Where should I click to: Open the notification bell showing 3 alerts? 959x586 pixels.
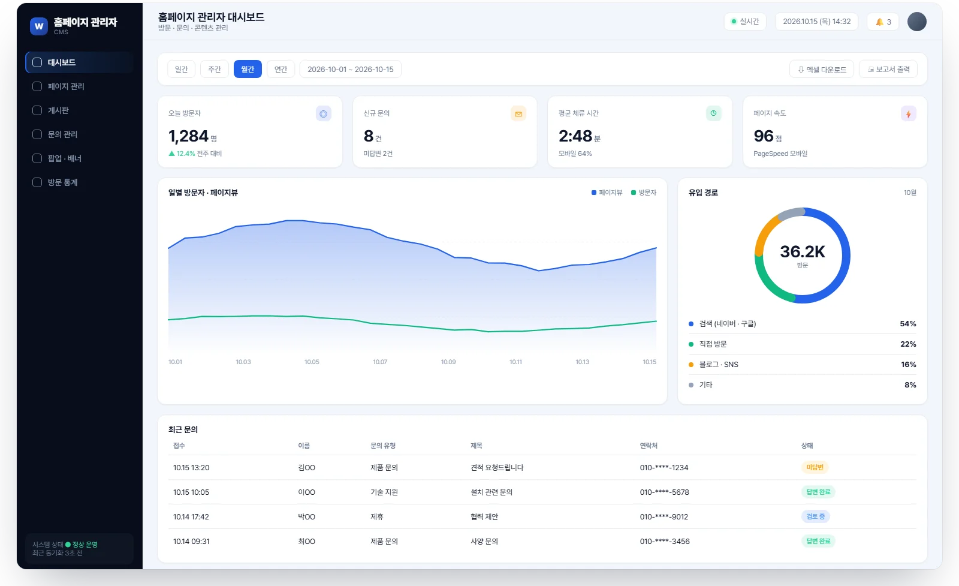coord(882,22)
